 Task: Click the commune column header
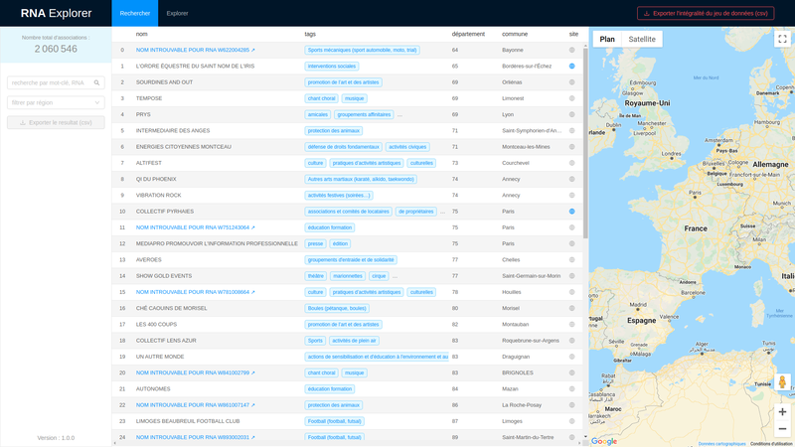[x=515, y=34]
